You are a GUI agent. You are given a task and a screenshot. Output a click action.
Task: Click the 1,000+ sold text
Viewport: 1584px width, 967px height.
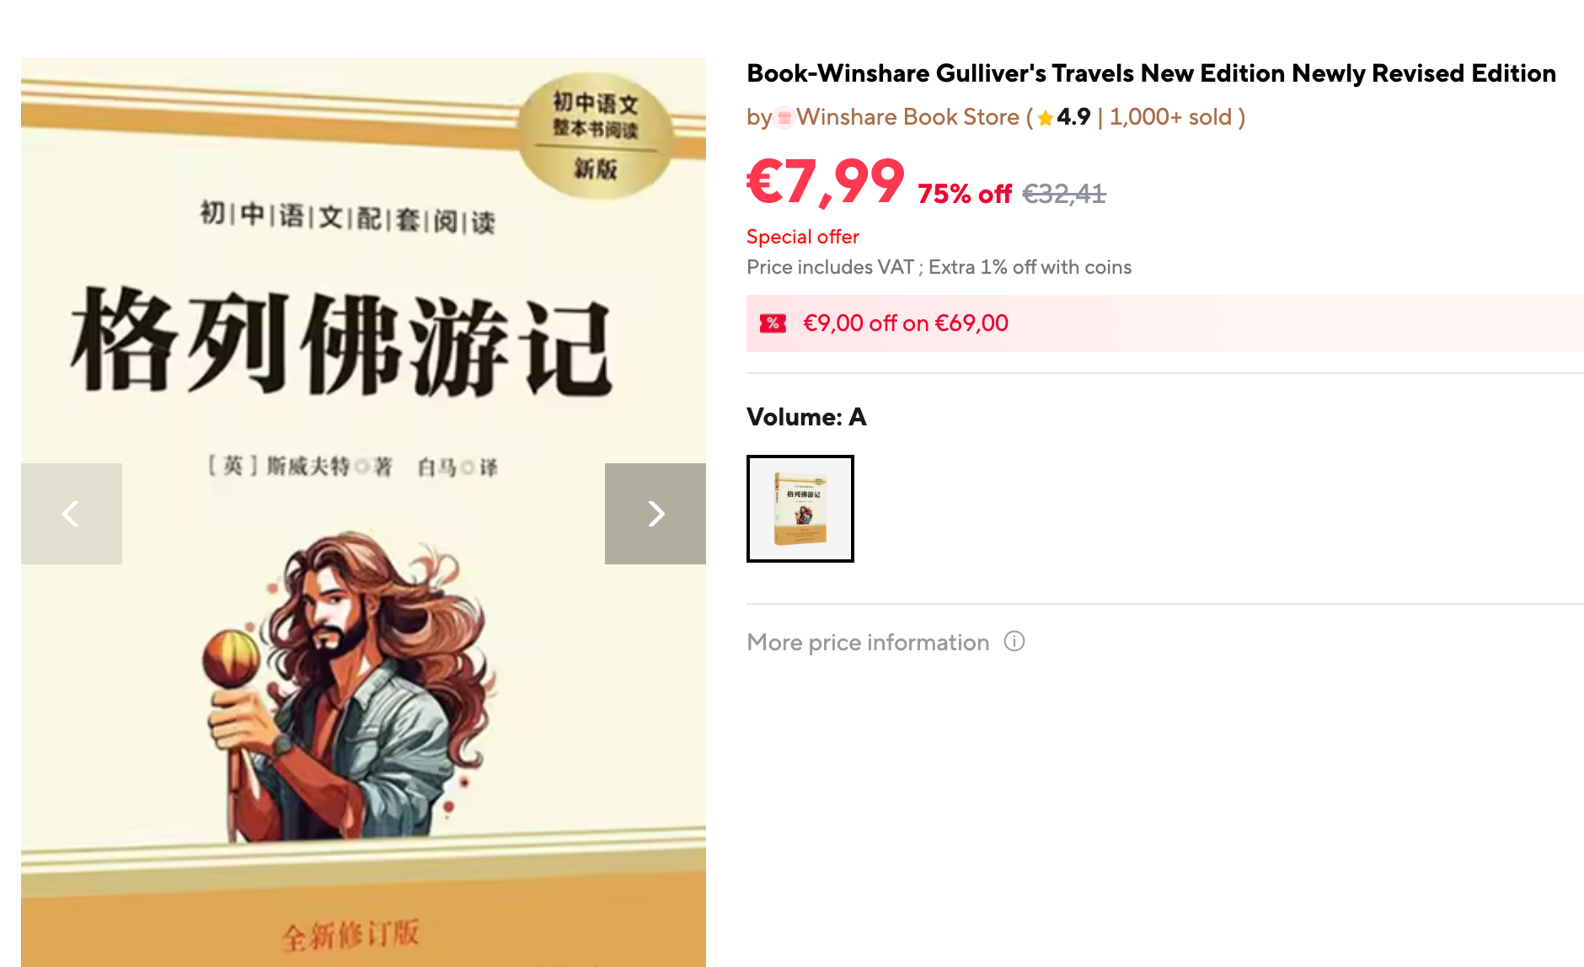click(1170, 117)
